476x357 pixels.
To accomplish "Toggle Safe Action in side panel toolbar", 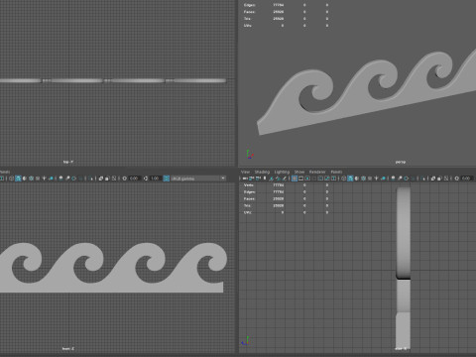I will point(327,178).
